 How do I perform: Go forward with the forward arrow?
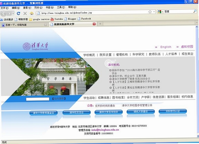(x=9, y=14)
